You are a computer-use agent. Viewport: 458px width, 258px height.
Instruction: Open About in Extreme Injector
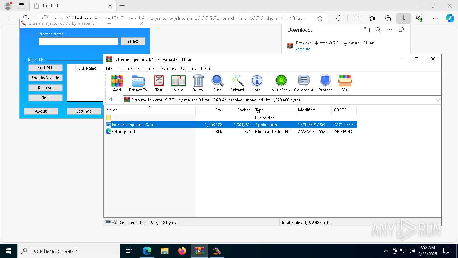pyautogui.click(x=41, y=111)
